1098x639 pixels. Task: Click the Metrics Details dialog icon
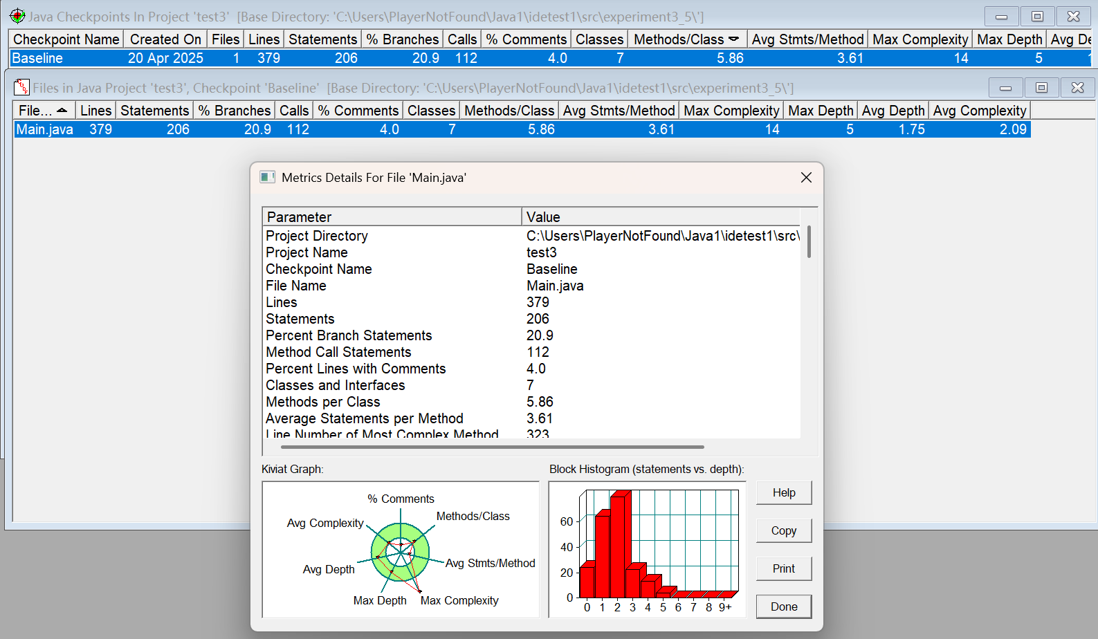(x=267, y=177)
